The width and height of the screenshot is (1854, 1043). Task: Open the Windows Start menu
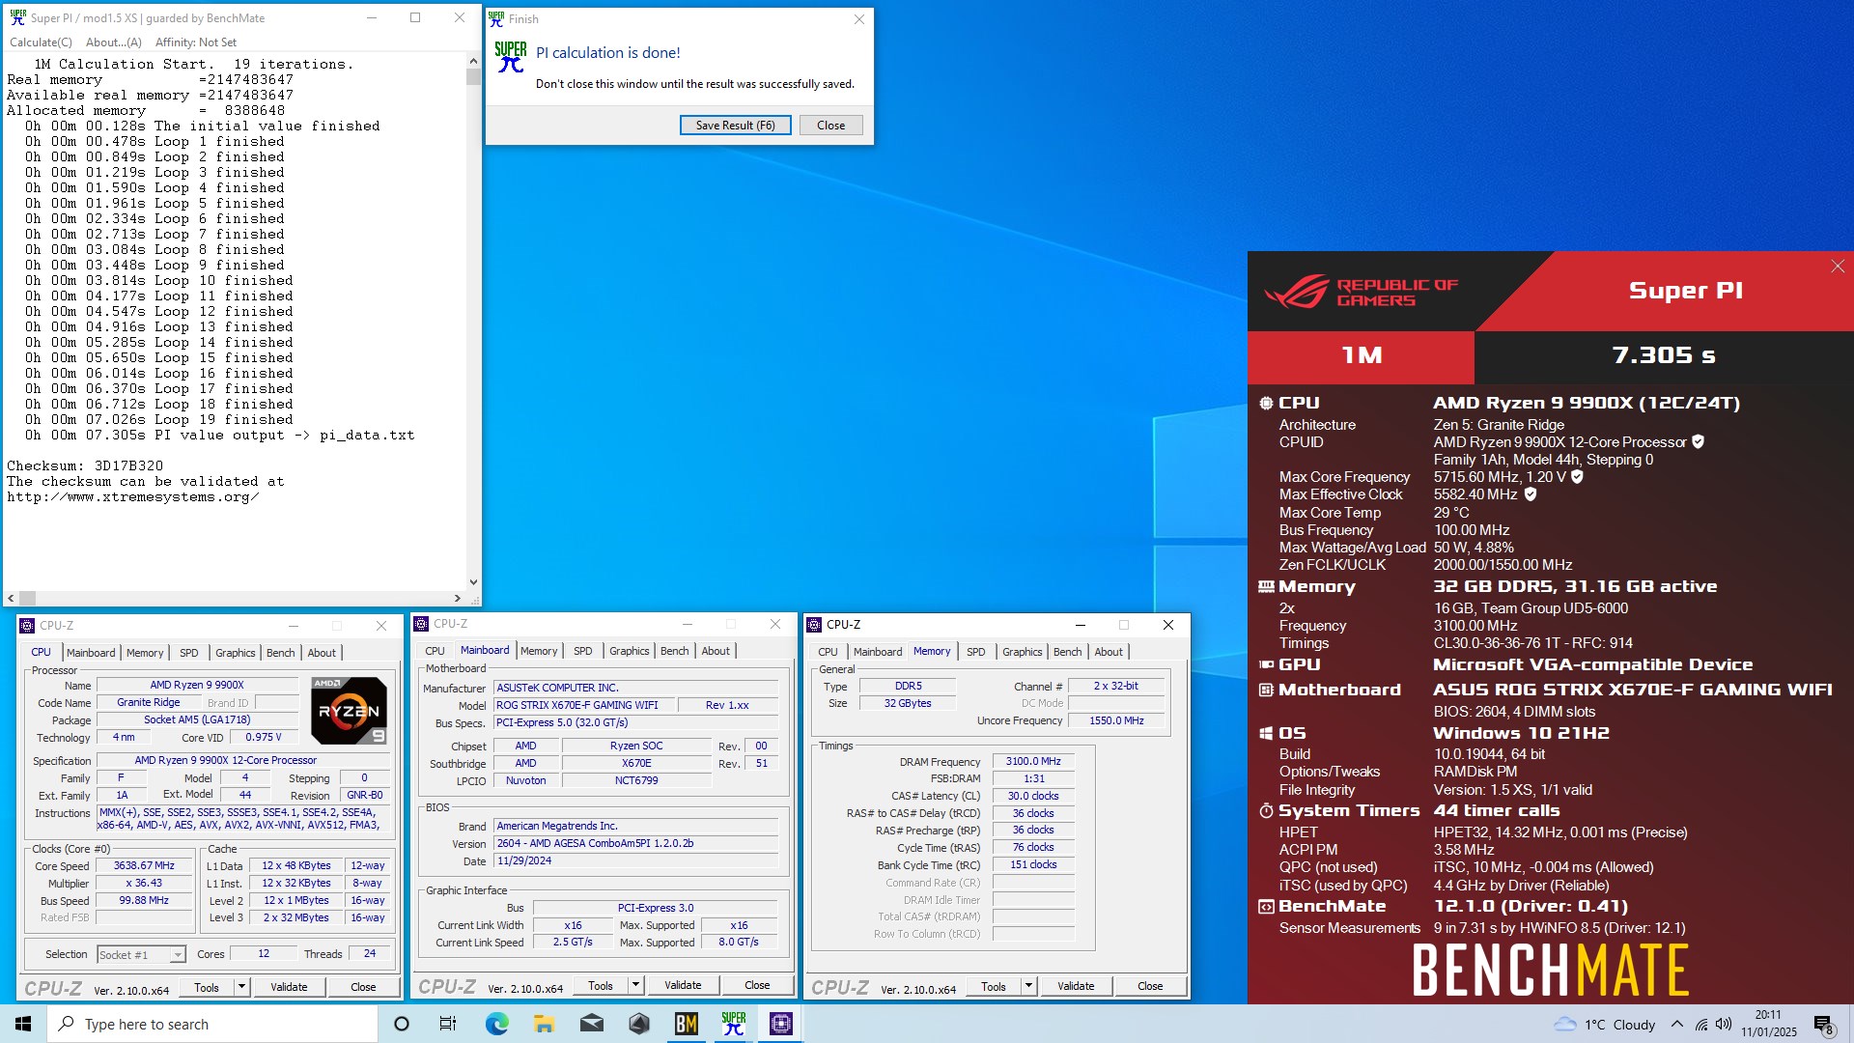[23, 1024]
